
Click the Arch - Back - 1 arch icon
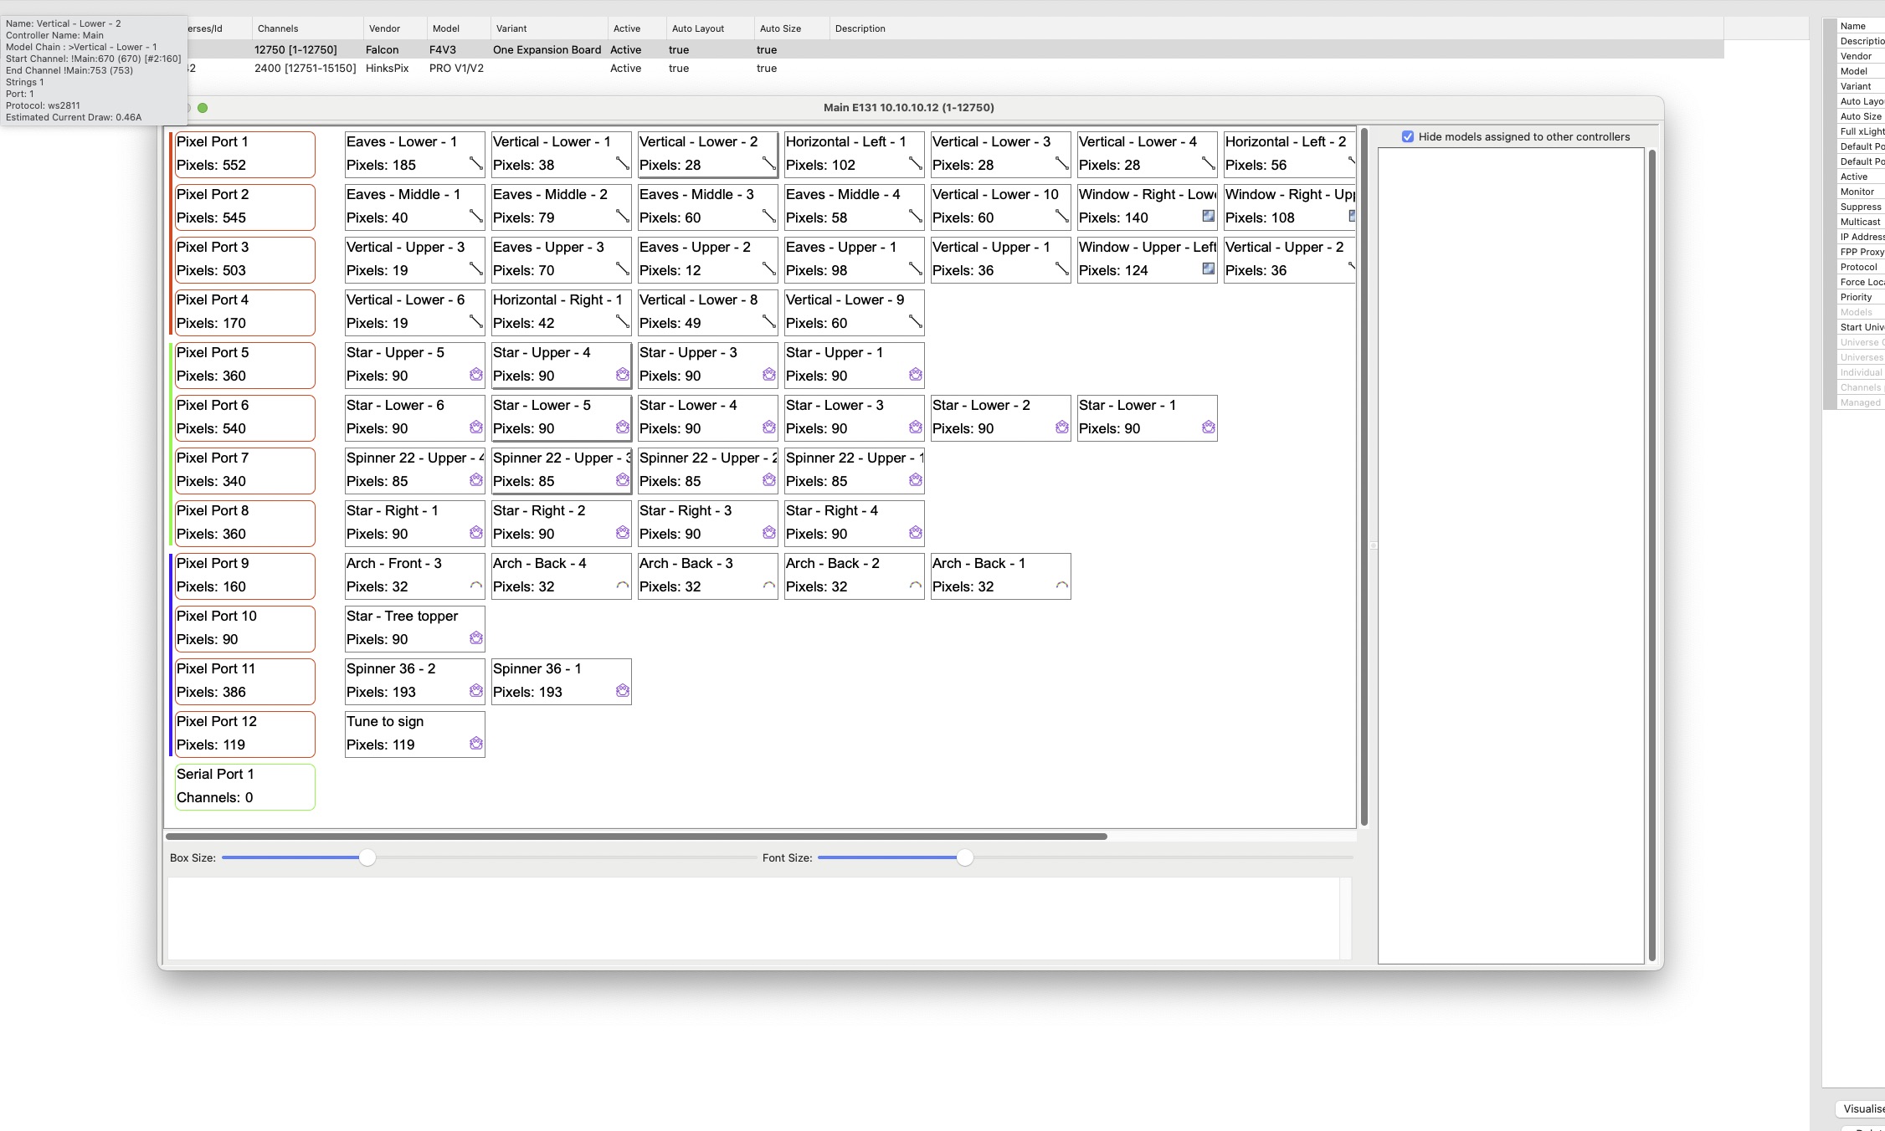(x=1061, y=586)
